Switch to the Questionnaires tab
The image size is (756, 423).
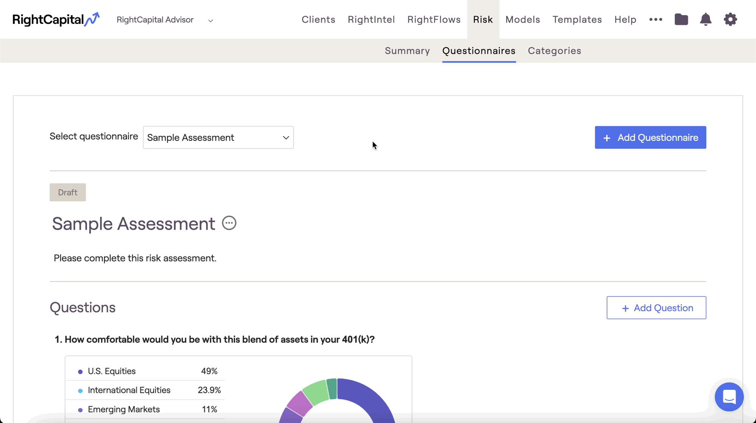click(479, 51)
